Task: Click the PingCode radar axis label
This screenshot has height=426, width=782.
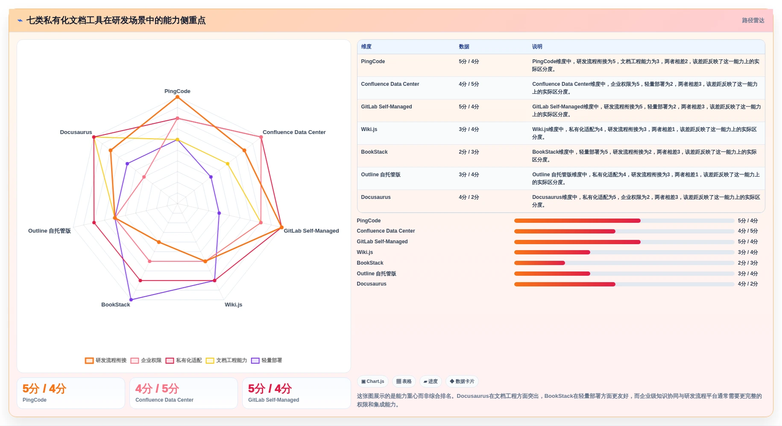Action: coord(177,91)
